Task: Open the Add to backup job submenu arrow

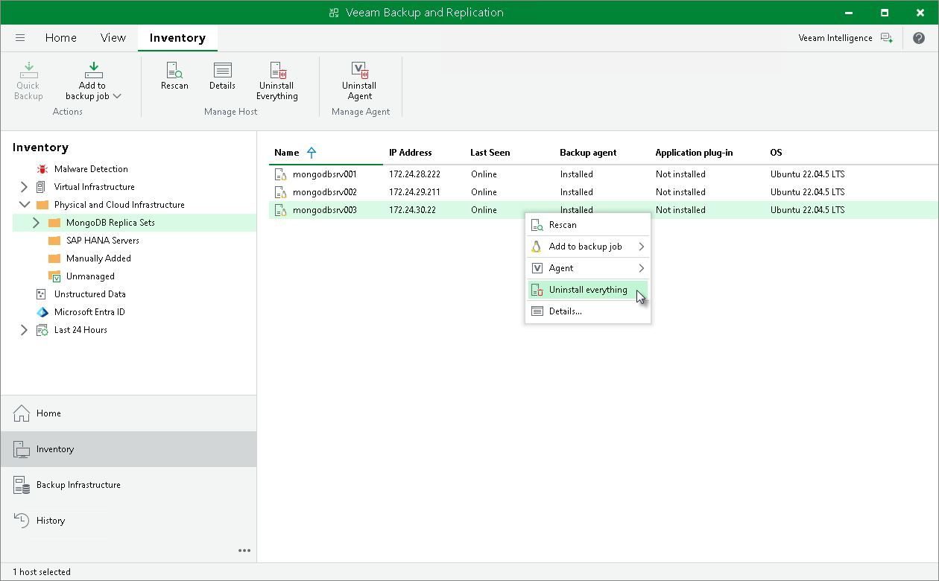Action: [x=641, y=247]
